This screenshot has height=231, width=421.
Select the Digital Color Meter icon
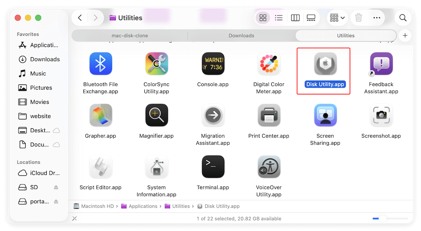click(269, 64)
